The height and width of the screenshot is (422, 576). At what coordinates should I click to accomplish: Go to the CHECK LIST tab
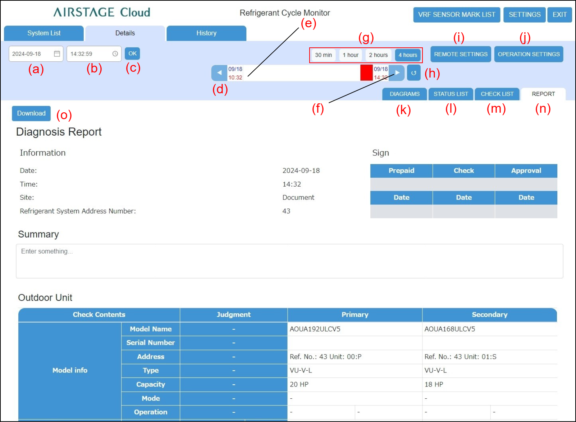pos(497,94)
